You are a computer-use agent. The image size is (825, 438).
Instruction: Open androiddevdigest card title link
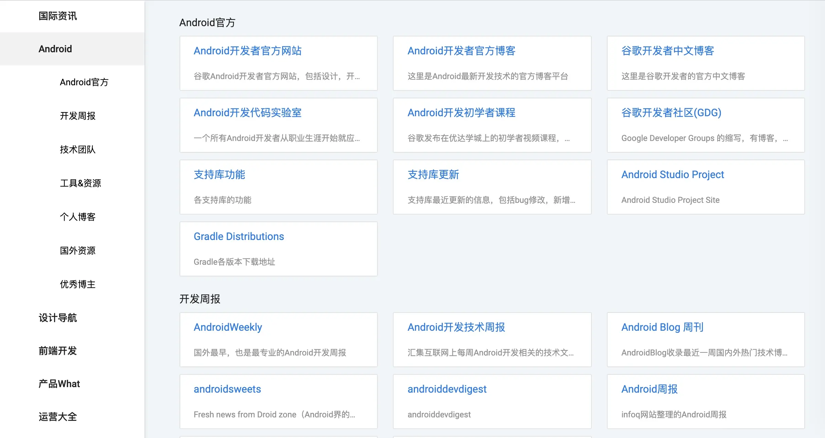(447, 389)
